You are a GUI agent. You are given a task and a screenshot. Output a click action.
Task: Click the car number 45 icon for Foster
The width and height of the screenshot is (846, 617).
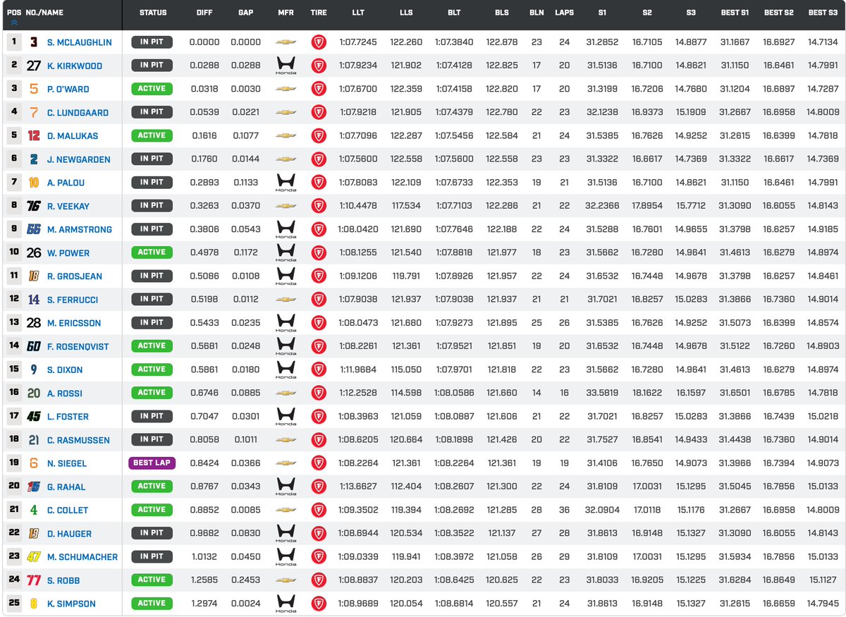tap(34, 417)
